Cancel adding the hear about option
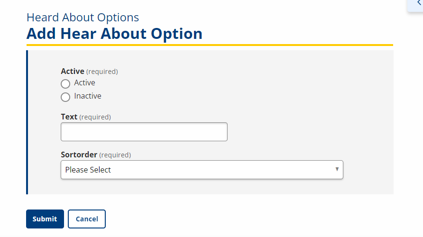The height and width of the screenshot is (237, 423). point(87,219)
